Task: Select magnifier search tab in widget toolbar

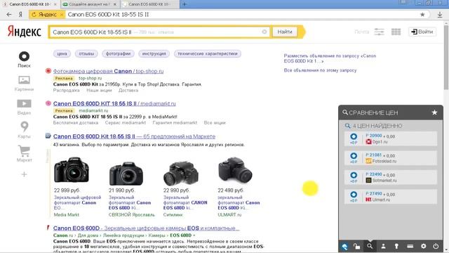Action: 370,246
